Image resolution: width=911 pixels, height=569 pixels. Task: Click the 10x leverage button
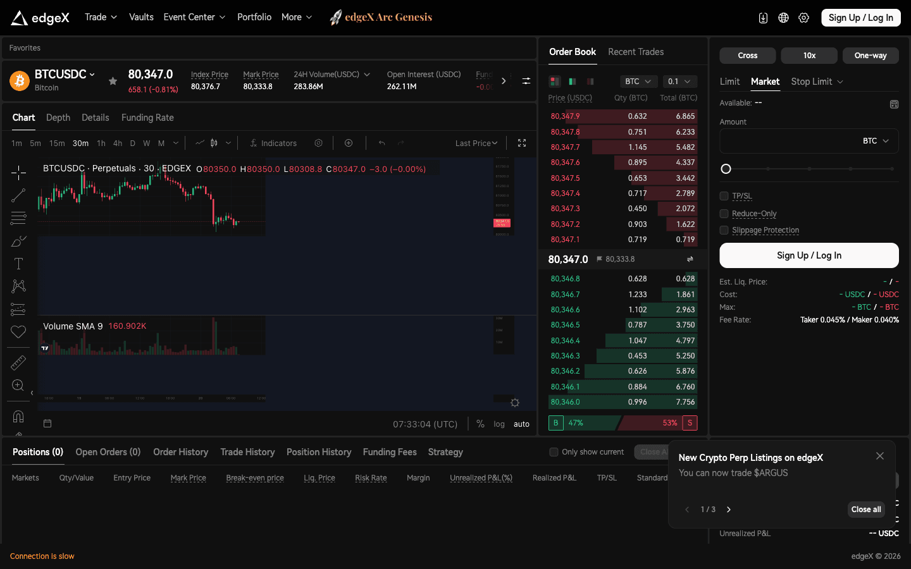(x=809, y=56)
